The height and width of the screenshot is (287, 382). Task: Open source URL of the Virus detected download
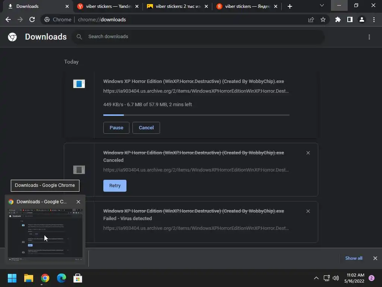pyautogui.click(x=196, y=228)
